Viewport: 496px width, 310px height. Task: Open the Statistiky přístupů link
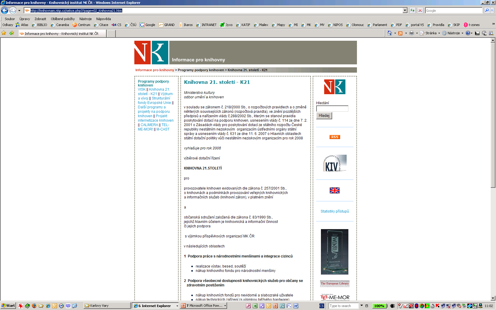335,211
